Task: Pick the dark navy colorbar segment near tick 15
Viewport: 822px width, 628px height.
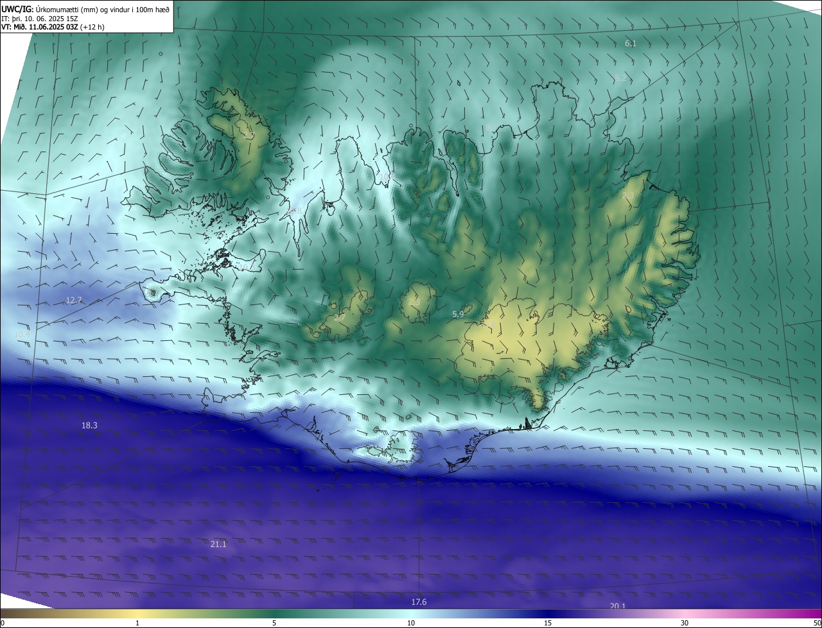Action: (548, 614)
